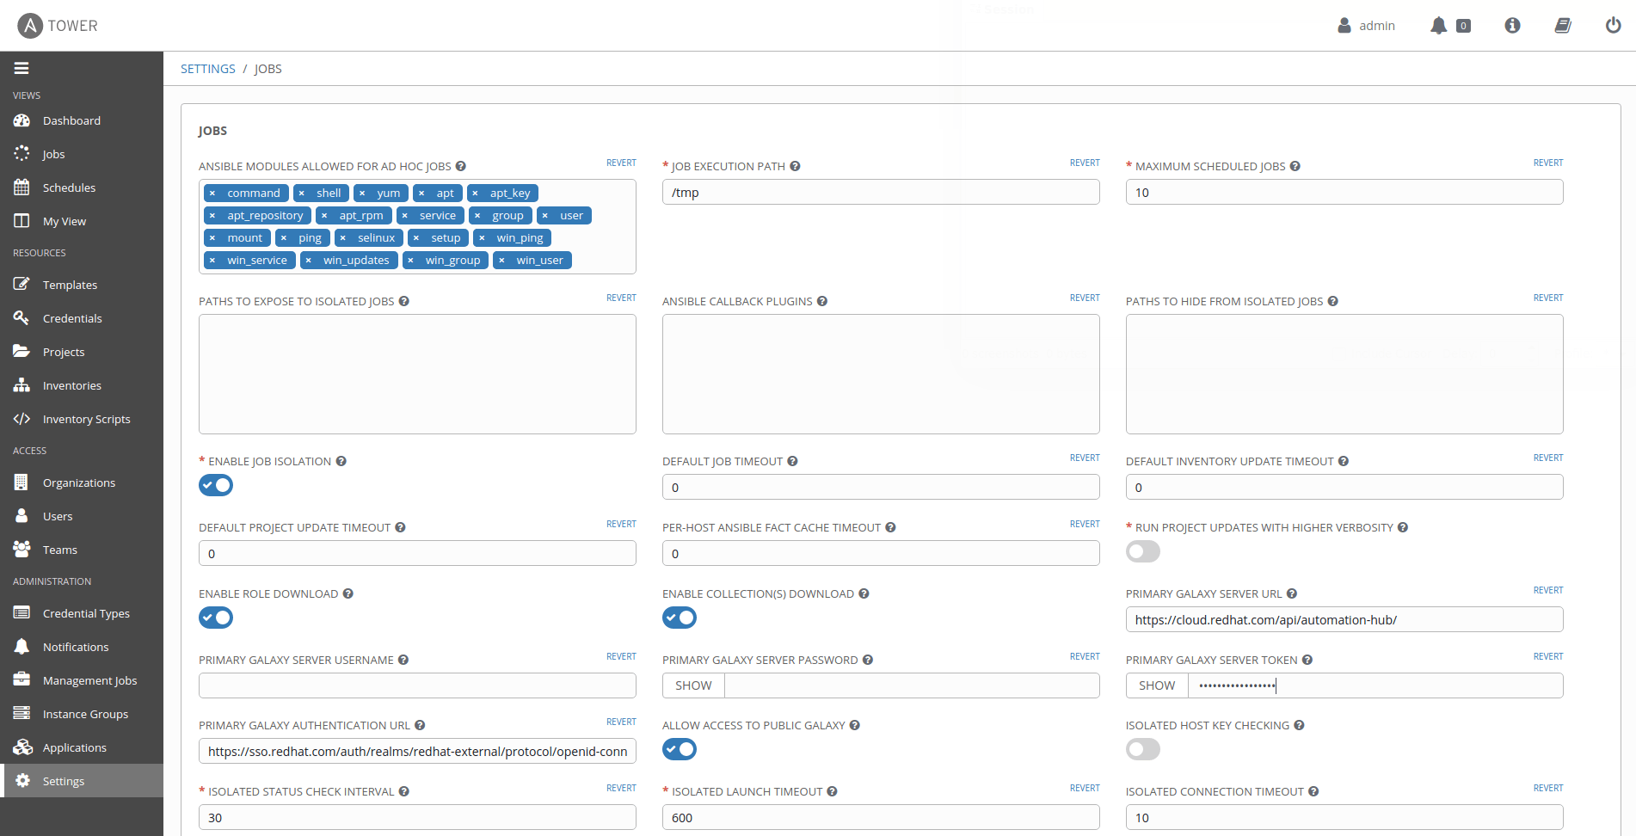Viewport: 1636px width, 836px height.
Task: Click the Credential Types icon
Action: tap(22, 612)
